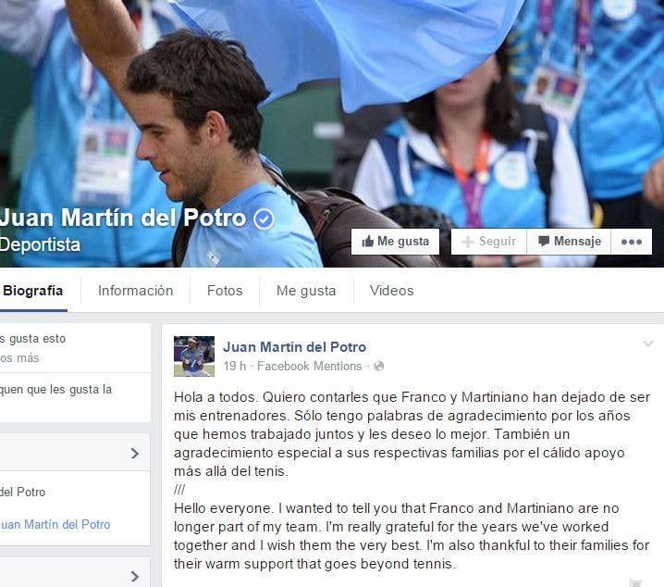This screenshot has width=664, height=587.
Task: Click the thumbs-up Me gusta button
Action: pyautogui.click(x=395, y=242)
